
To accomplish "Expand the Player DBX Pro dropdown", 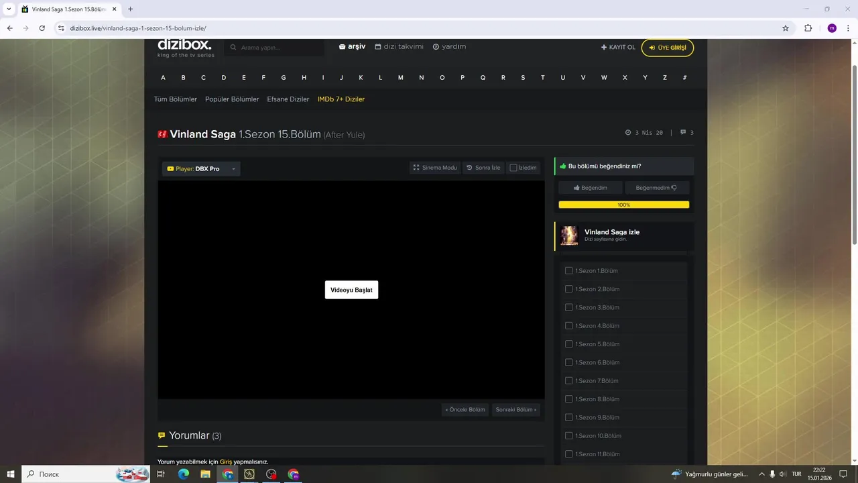I will (x=201, y=169).
